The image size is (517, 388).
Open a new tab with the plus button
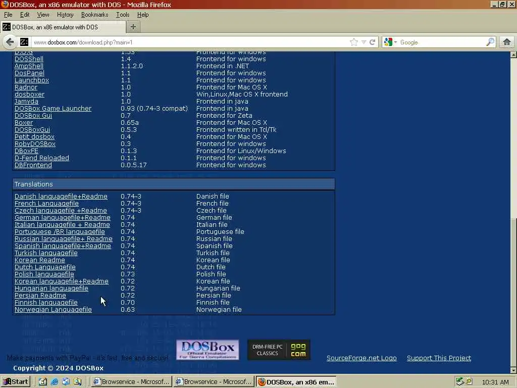pos(133,27)
